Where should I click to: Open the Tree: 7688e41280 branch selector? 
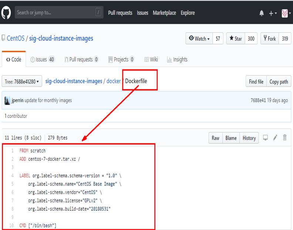tap(22, 81)
